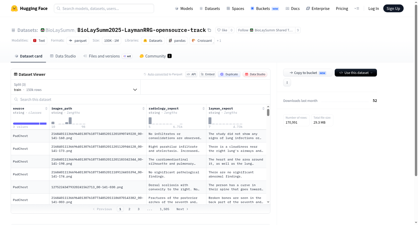The image size is (418, 225).
Task: Click the dataset viewer vertical scrollbar thumb
Action: (x=268, y=112)
